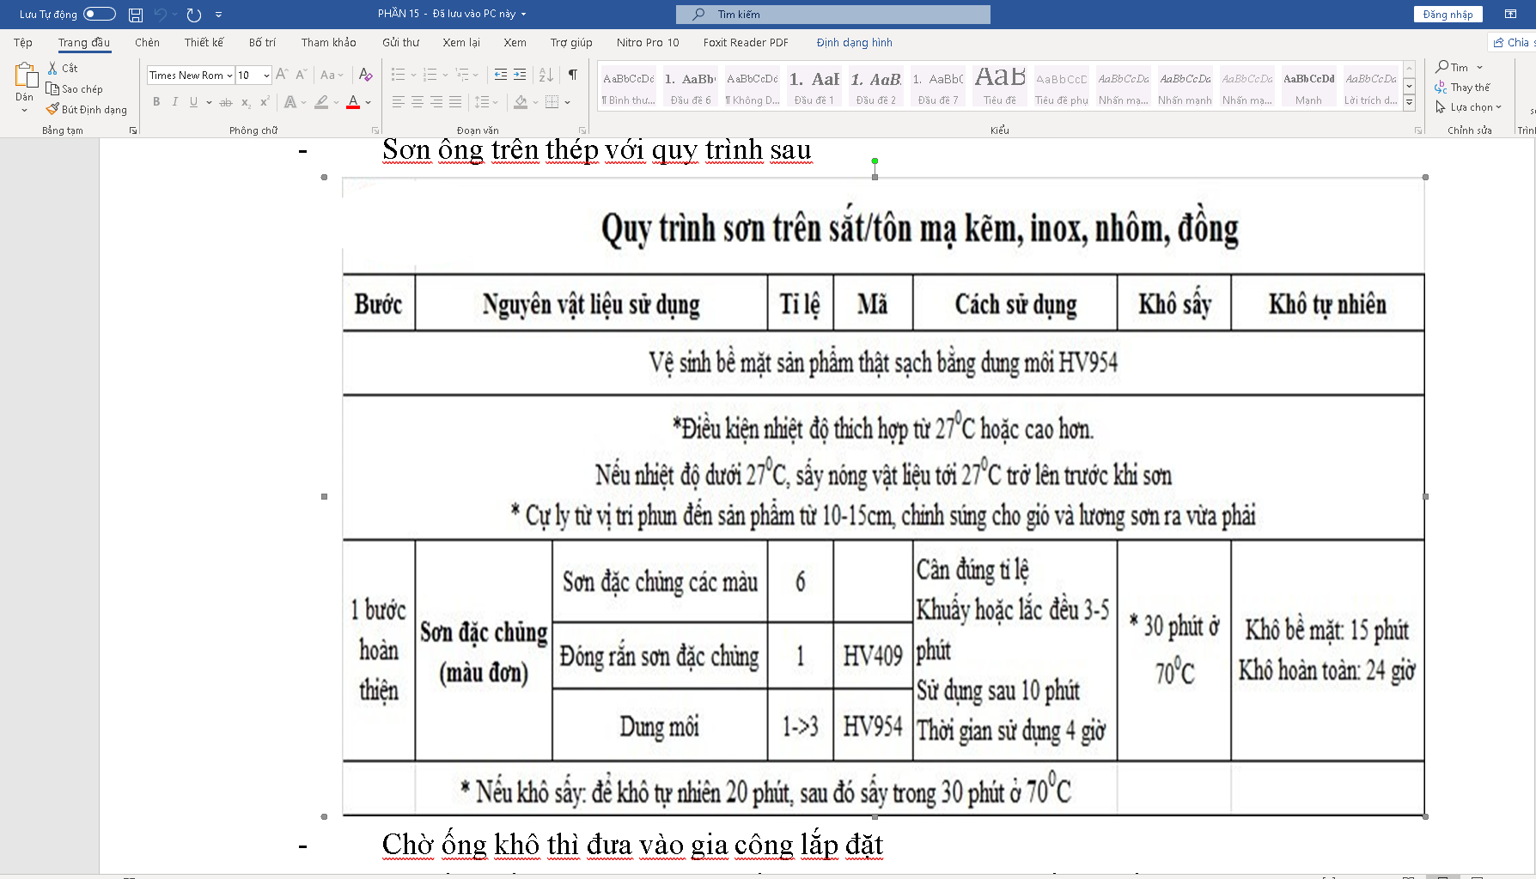The height and width of the screenshot is (879, 1536).
Task: Click the green rotation handle above image
Action: coord(875,161)
